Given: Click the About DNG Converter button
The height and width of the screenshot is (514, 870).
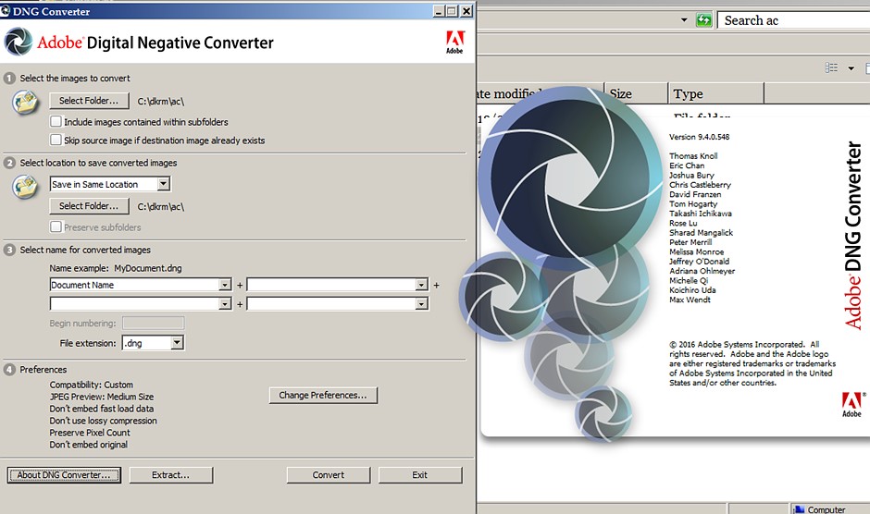Looking at the screenshot, I should click(x=64, y=475).
